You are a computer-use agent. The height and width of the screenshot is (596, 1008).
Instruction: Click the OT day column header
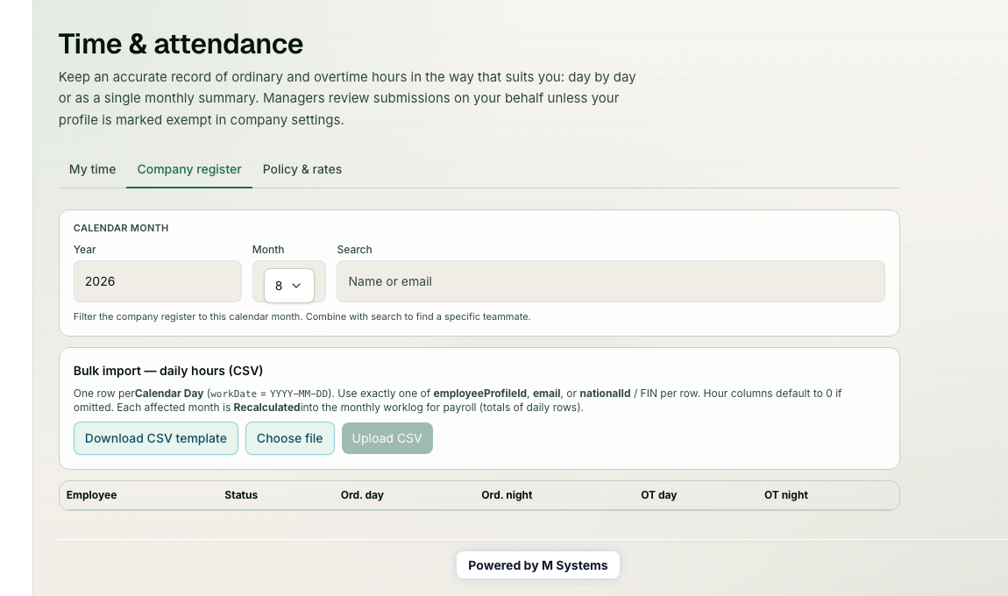point(659,495)
